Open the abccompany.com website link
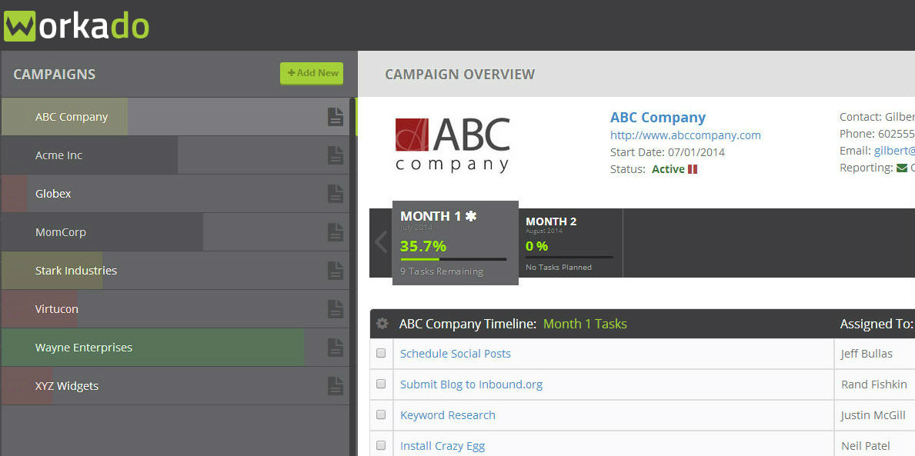 pyautogui.click(x=685, y=135)
